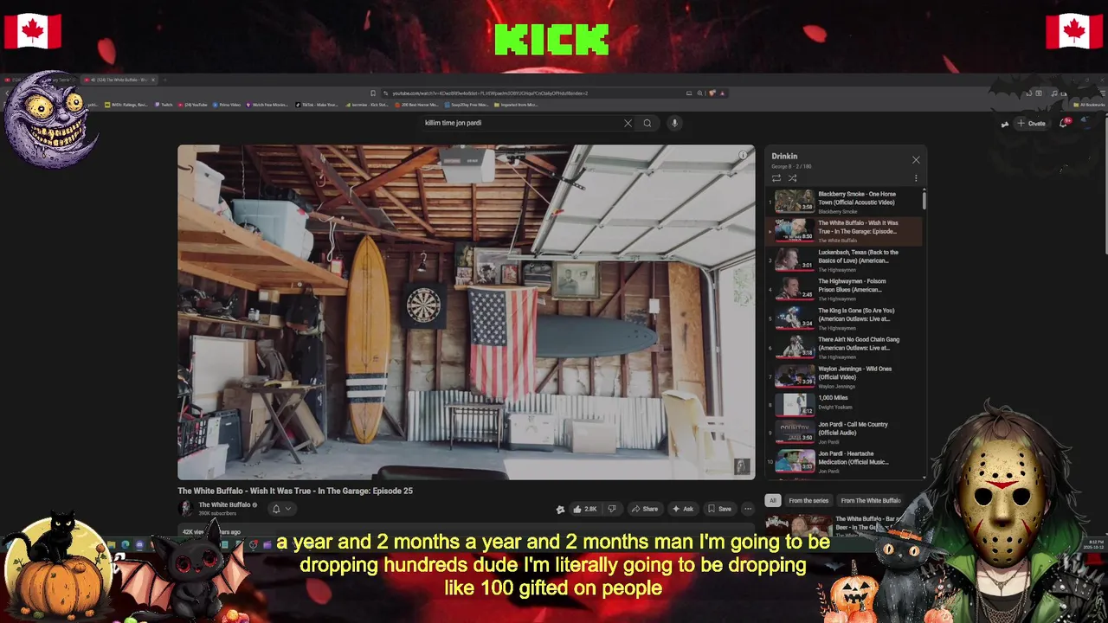1108x623 pixels.
Task: Play Luckenbach, Texas playlist item
Action: coord(846,260)
